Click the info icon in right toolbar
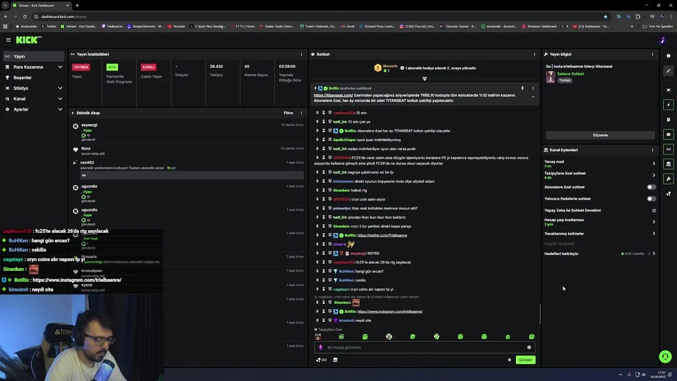The image size is (677, 381). coord(669,56)
